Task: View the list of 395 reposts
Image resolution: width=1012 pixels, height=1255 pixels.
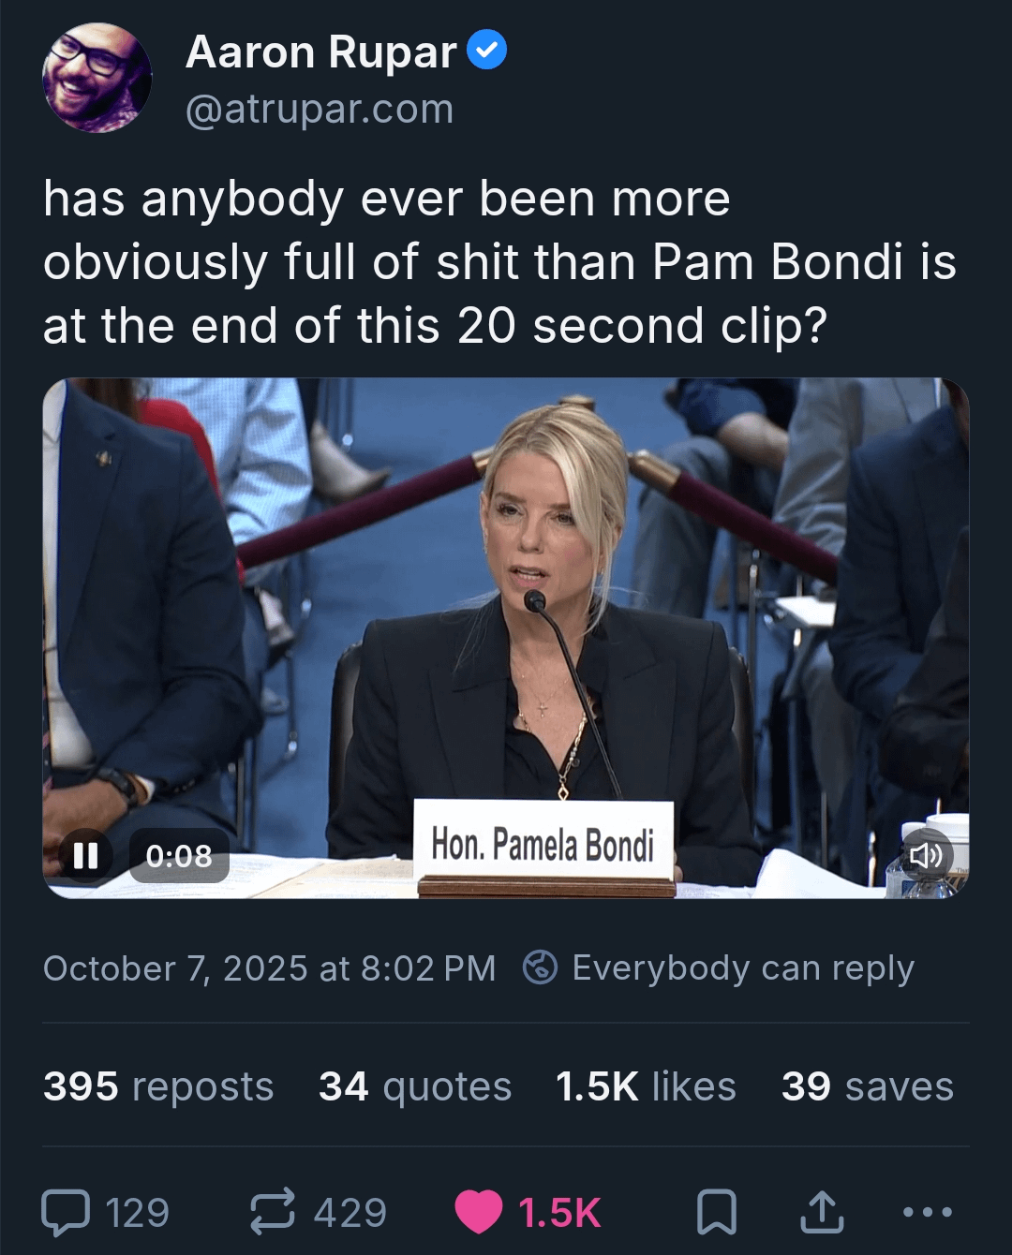Action: tap(158, 1086)
